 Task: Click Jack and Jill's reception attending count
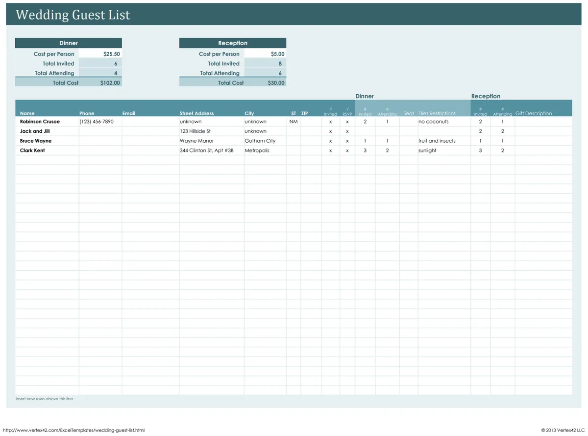pyautogui.click(x=502, y=131)
